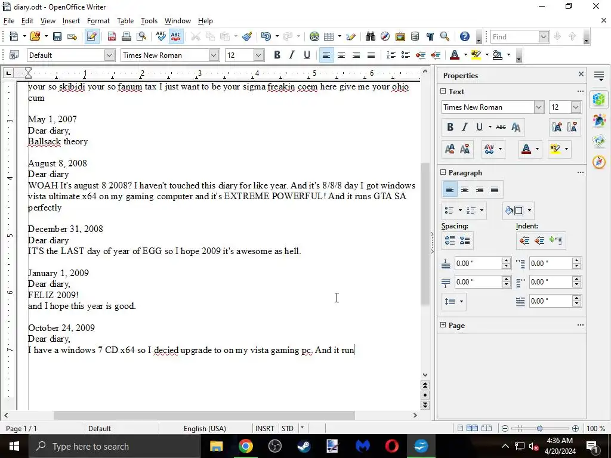Open the paragraph style dropdown showing Default
This screenshot has width=611, height=458.
click(110, 55)
